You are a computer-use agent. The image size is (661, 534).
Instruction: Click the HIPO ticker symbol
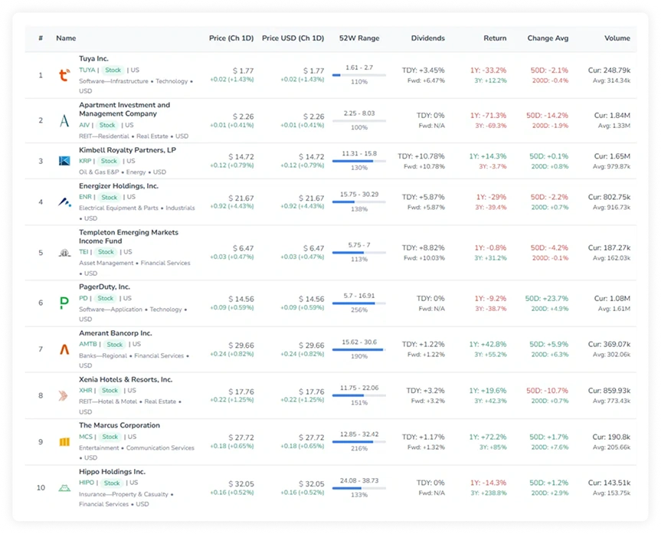coord(87,483)
